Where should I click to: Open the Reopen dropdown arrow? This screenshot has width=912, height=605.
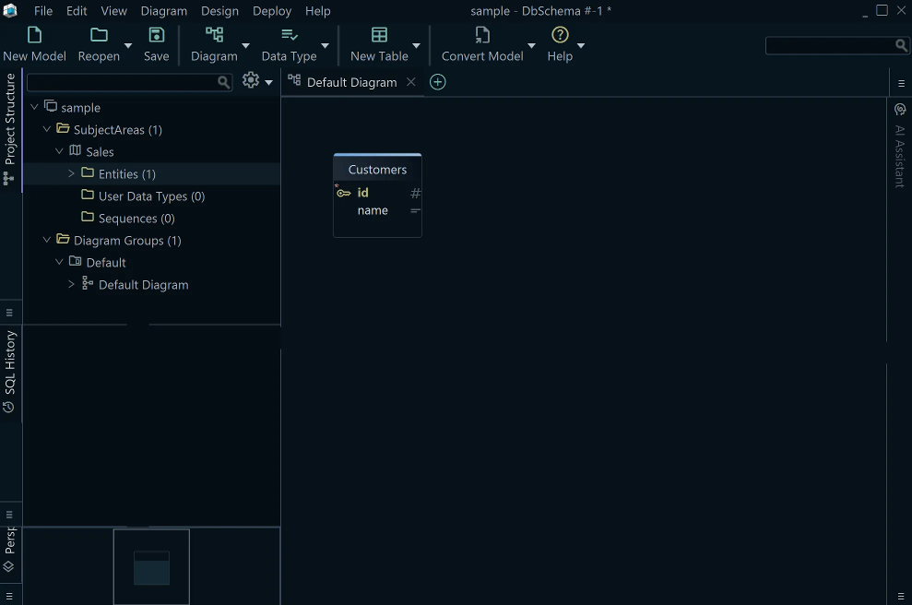click(128, 45)
